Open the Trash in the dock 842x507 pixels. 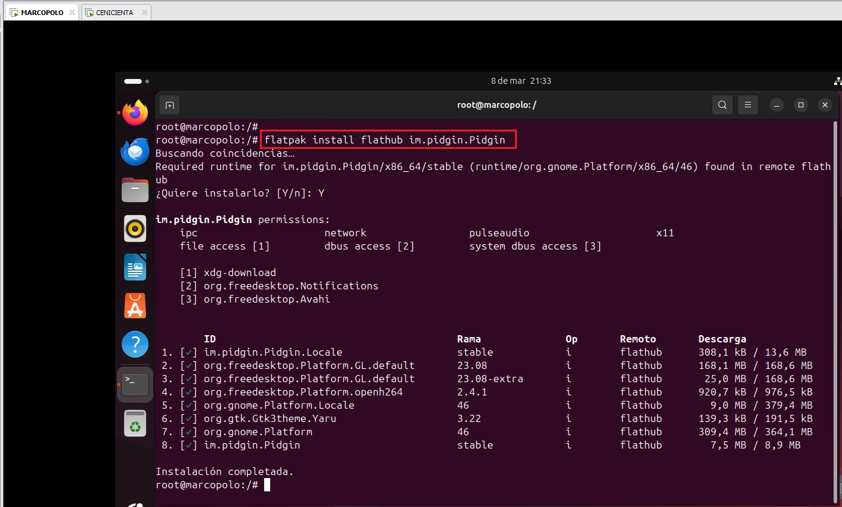click(x=135, y=423)
